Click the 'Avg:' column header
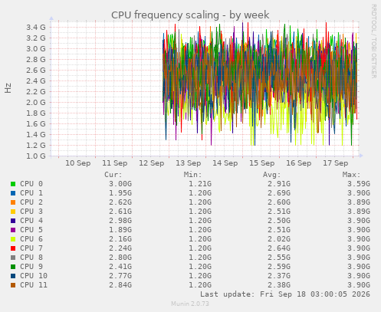This screenshot has height=312, width=381. (x=272, y=175)
